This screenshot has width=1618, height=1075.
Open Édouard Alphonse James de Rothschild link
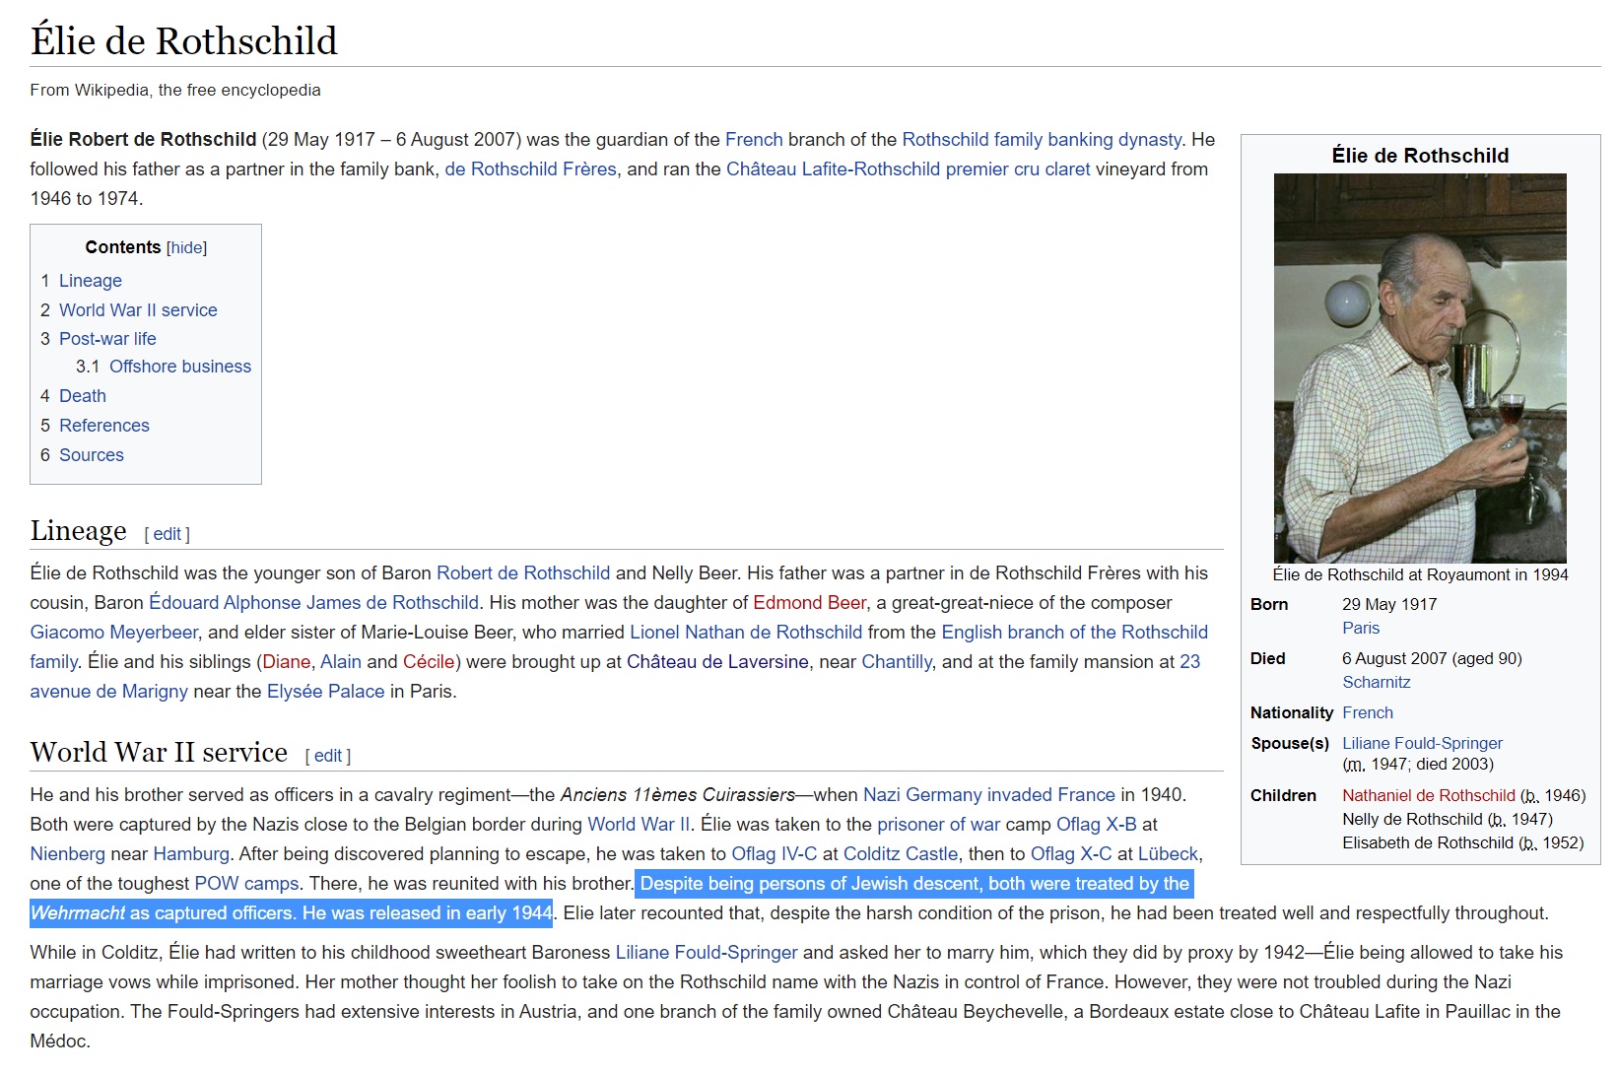[x=313, y=603]
